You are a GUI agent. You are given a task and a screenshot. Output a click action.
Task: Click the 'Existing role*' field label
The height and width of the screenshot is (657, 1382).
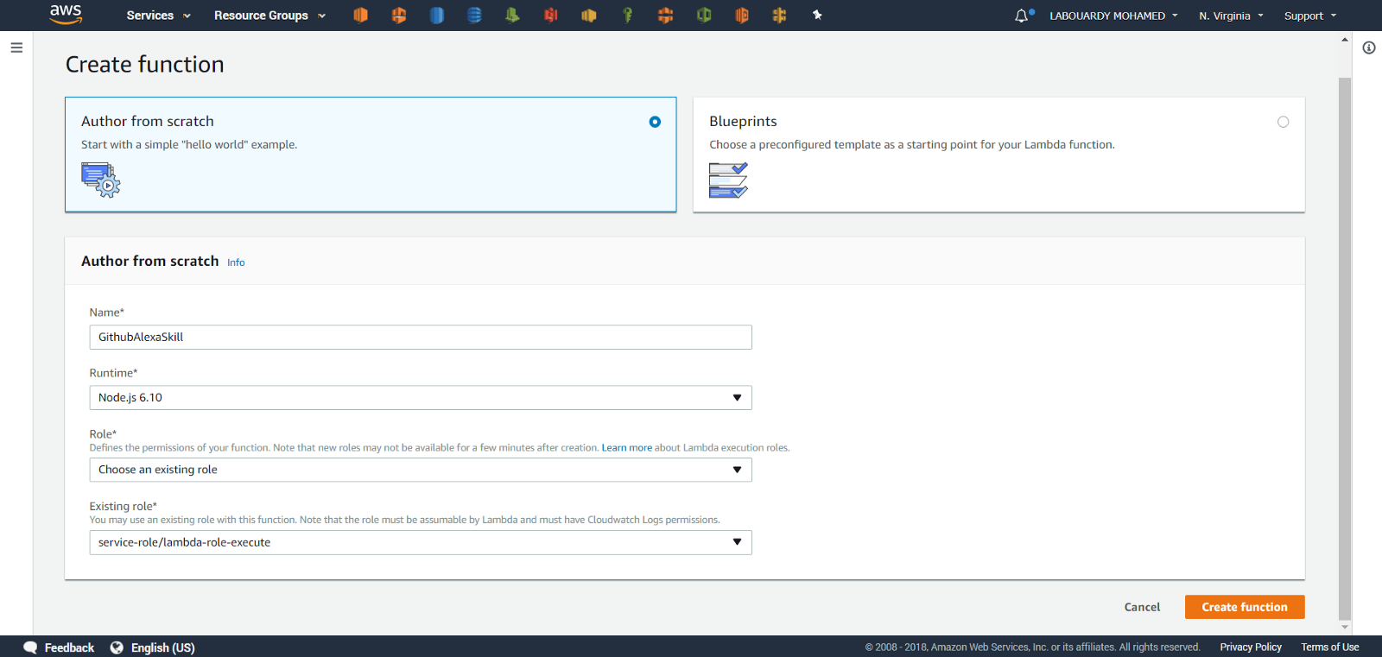(124, 506)
